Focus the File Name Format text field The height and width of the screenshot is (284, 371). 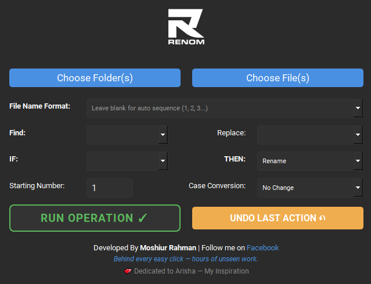coord(219,108)
